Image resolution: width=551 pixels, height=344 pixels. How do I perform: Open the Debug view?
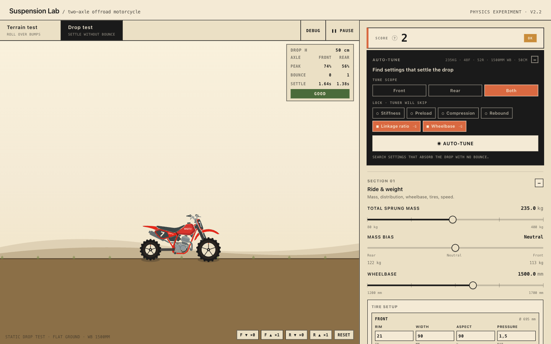pos(313,31)
